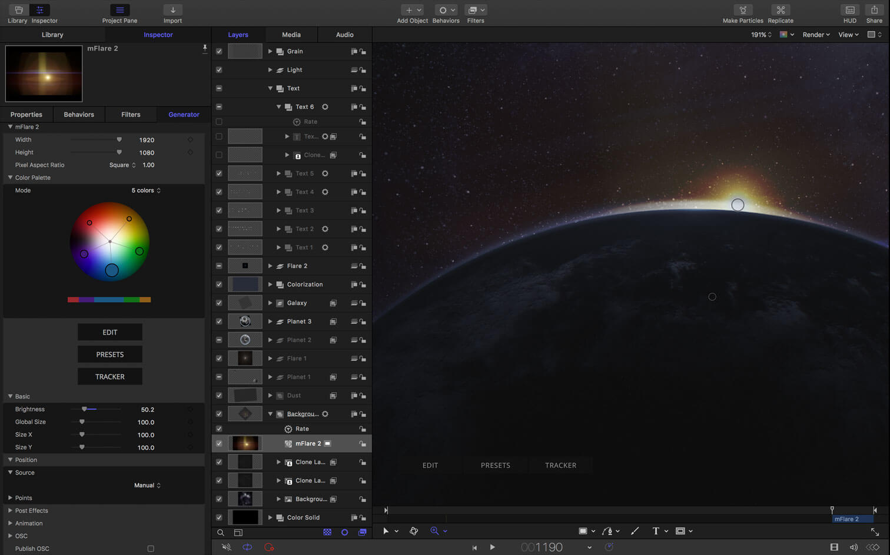Open the Mode 5 colors dropdown

pyautogui.click(x=146, y=190)
